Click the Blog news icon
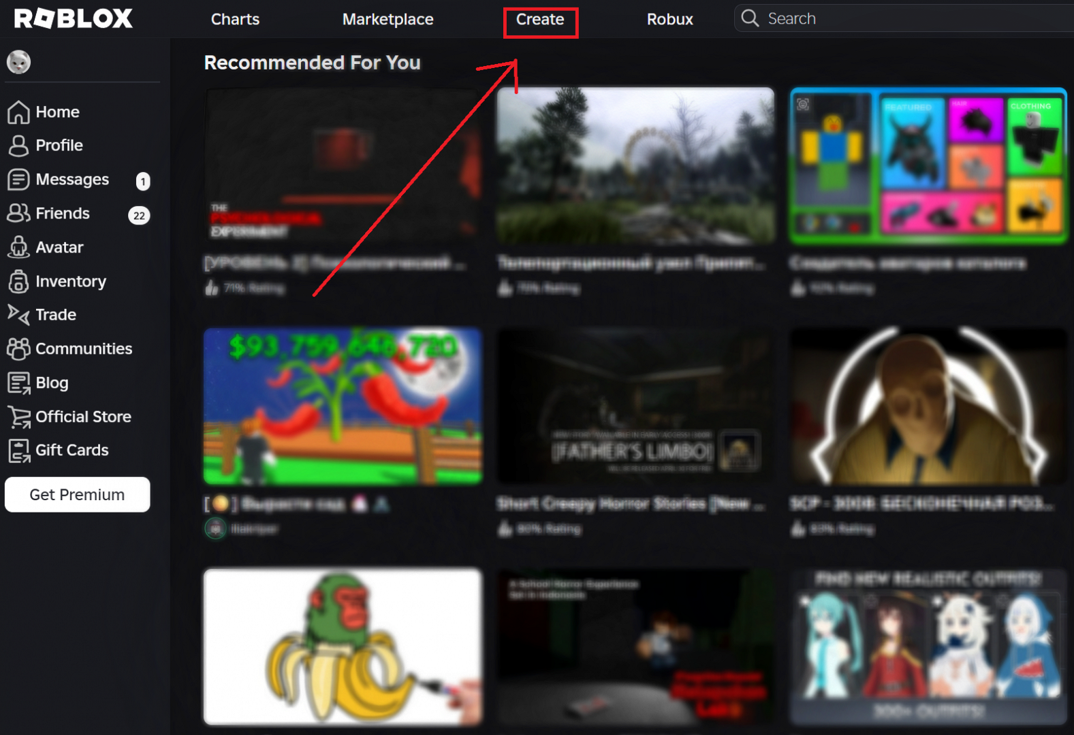The image size is (1074, 735). [18, 382]
